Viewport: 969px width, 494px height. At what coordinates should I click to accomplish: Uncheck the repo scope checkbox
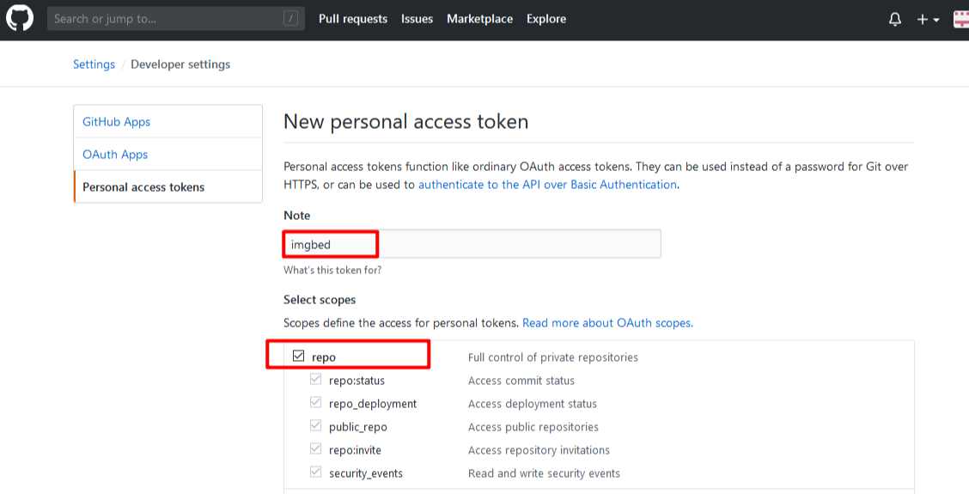pos(299,357)
